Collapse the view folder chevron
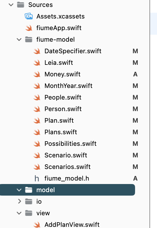Viewport: 157px width, 228px height. (x=19, y=213)
